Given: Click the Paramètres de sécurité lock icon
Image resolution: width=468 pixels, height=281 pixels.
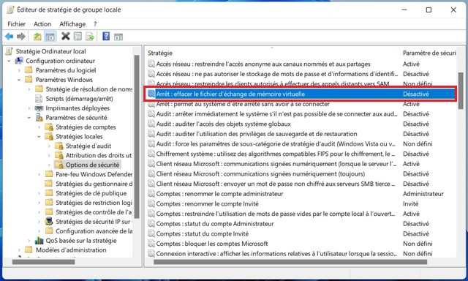Looking at the screenshot, I should coord(39,117).
